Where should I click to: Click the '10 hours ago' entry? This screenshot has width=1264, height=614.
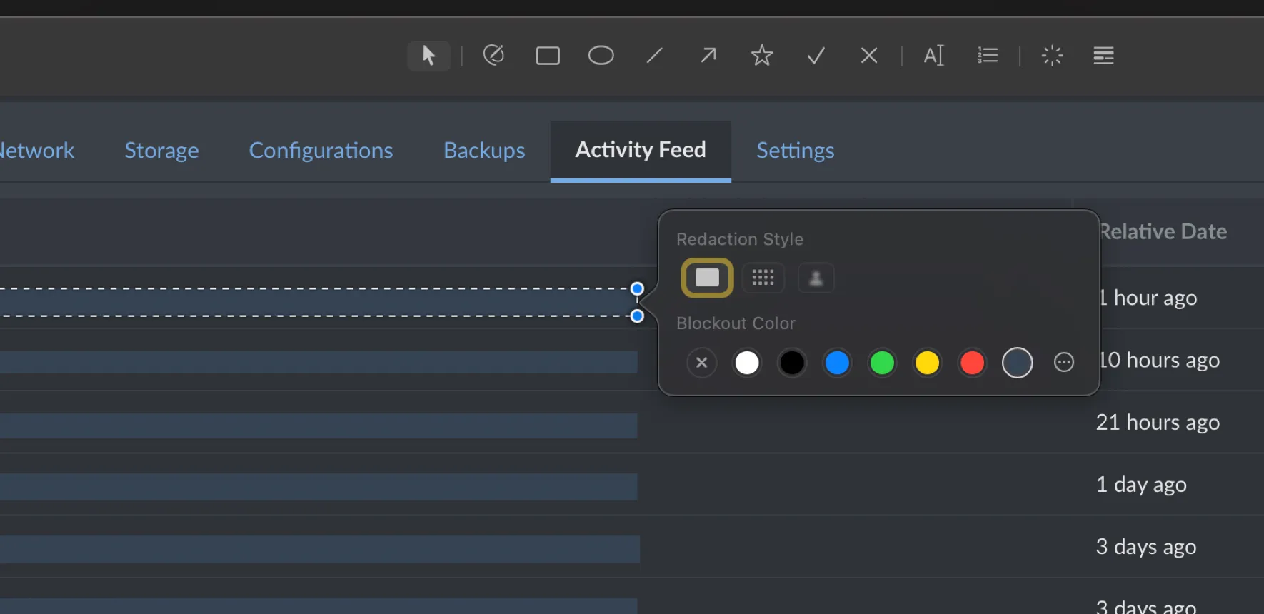pos(1160,360)
